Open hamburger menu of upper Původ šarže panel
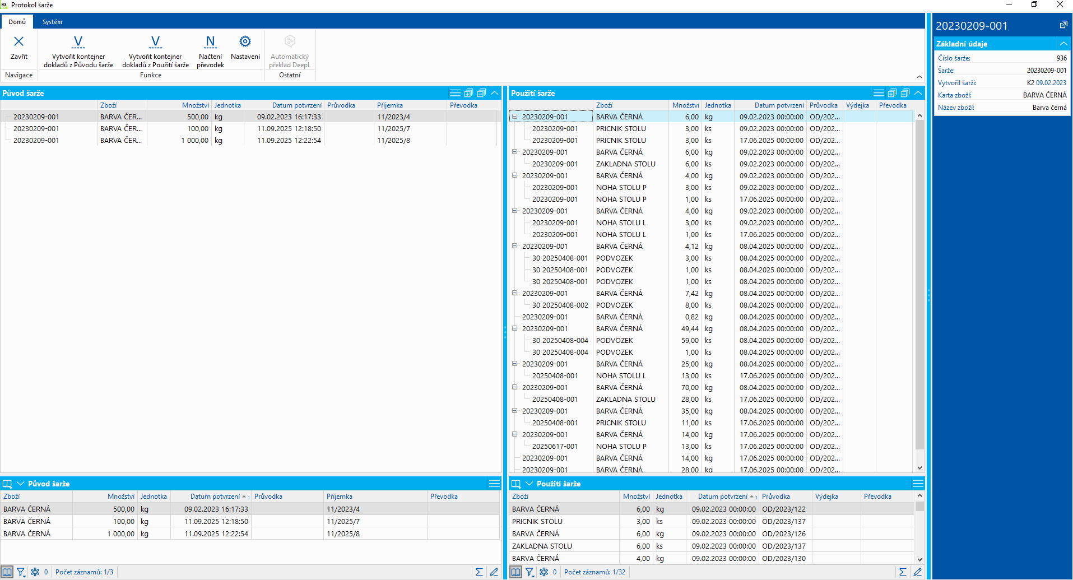This screenshot has width=1073, height=580. (455, 93)
